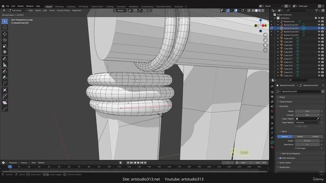Activate the Cursor tool
Viewport: 326px width, 183px height.
[x=5, y=27]
